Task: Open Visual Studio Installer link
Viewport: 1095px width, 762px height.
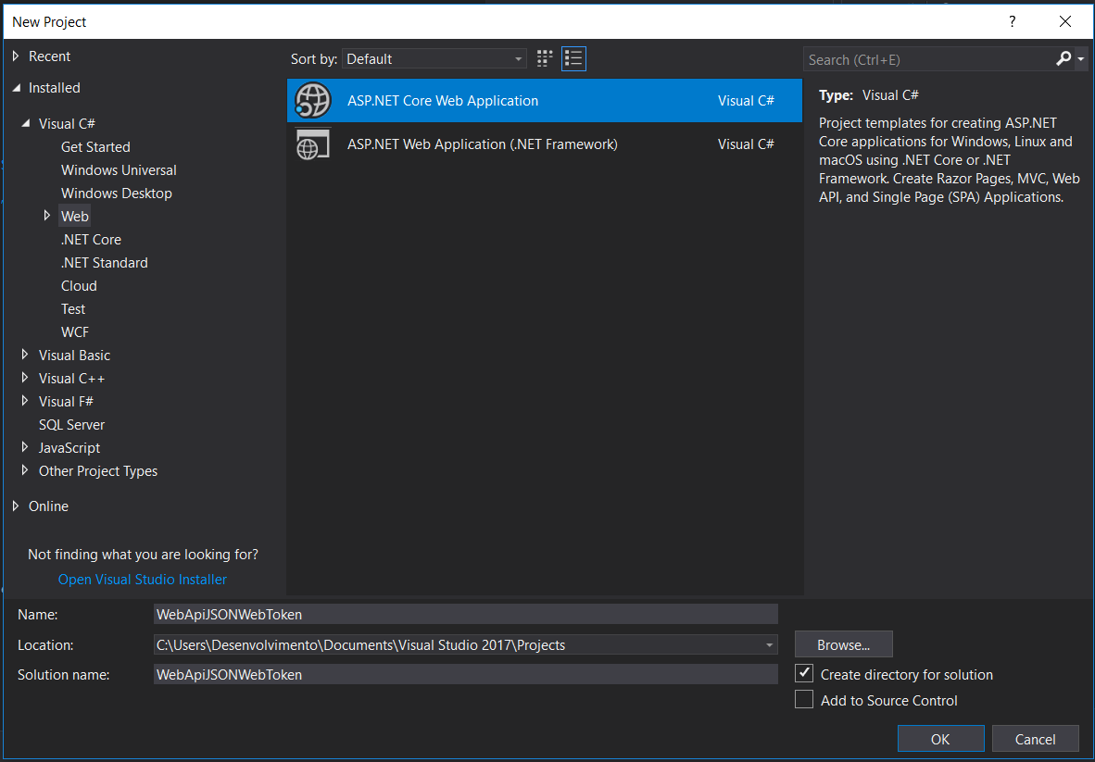Action: 143,580
